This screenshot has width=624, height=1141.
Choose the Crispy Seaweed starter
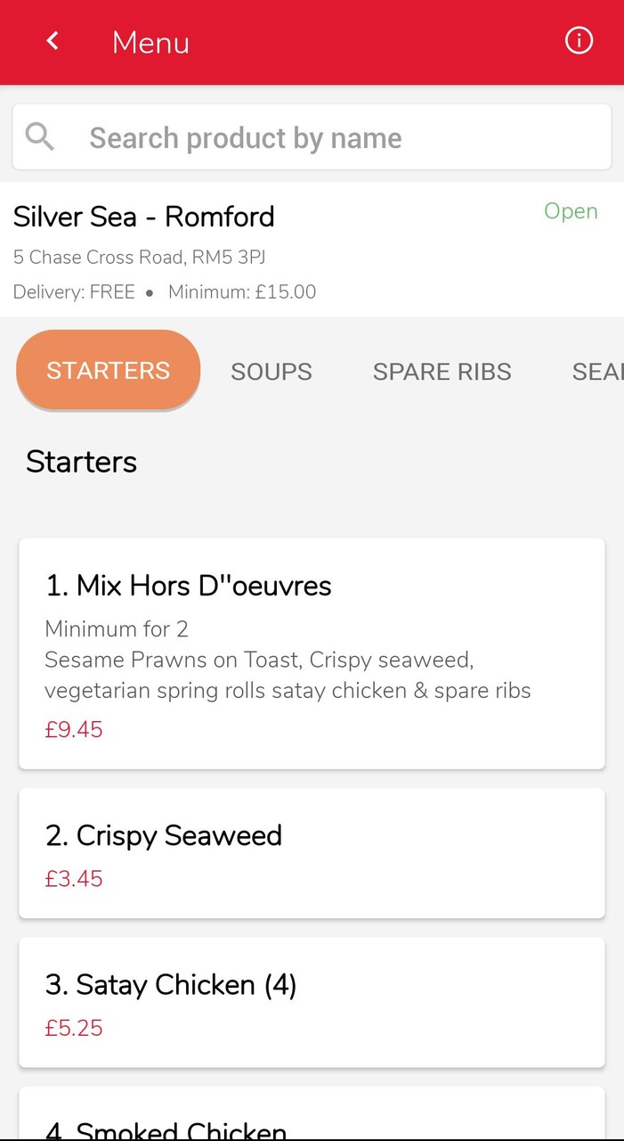point(311,851)
